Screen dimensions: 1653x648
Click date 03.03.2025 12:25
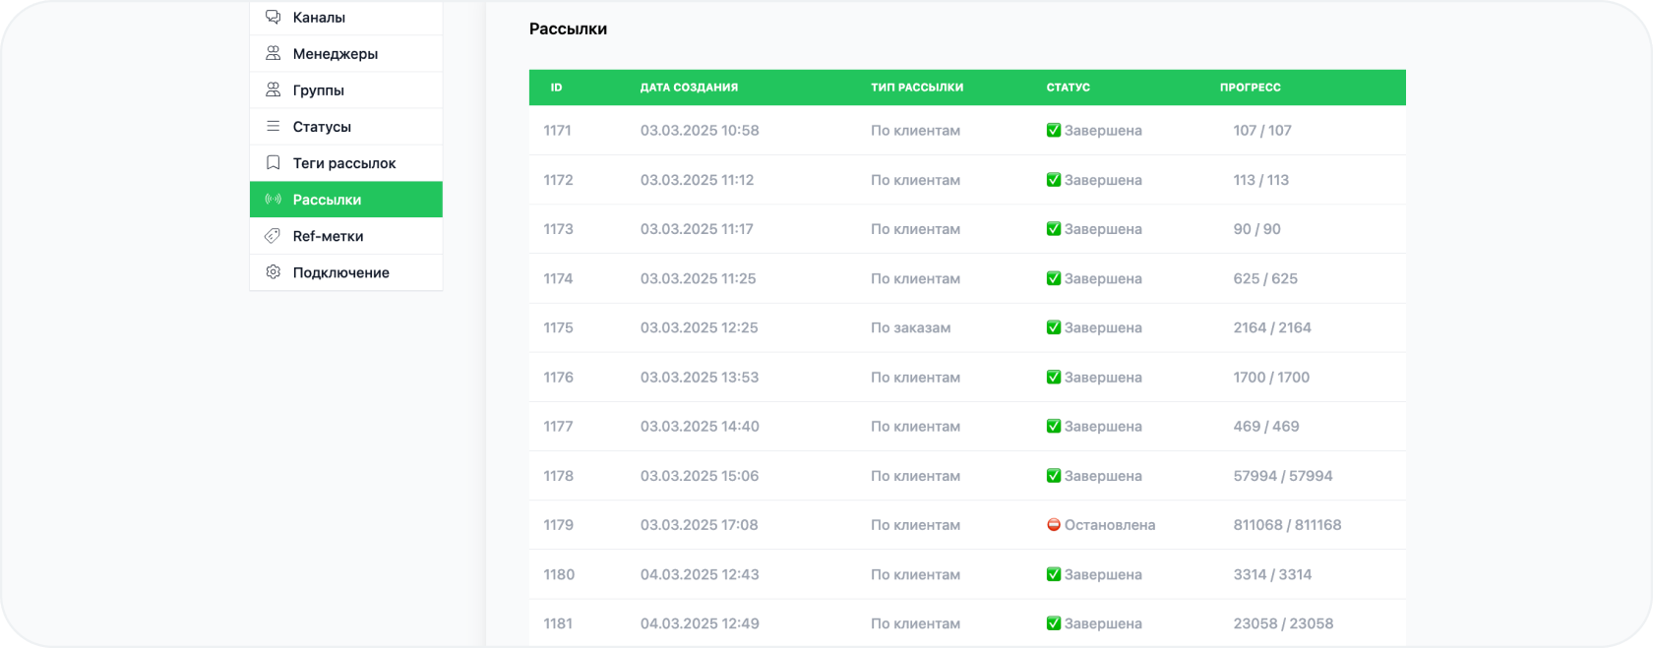click(699, 327)
